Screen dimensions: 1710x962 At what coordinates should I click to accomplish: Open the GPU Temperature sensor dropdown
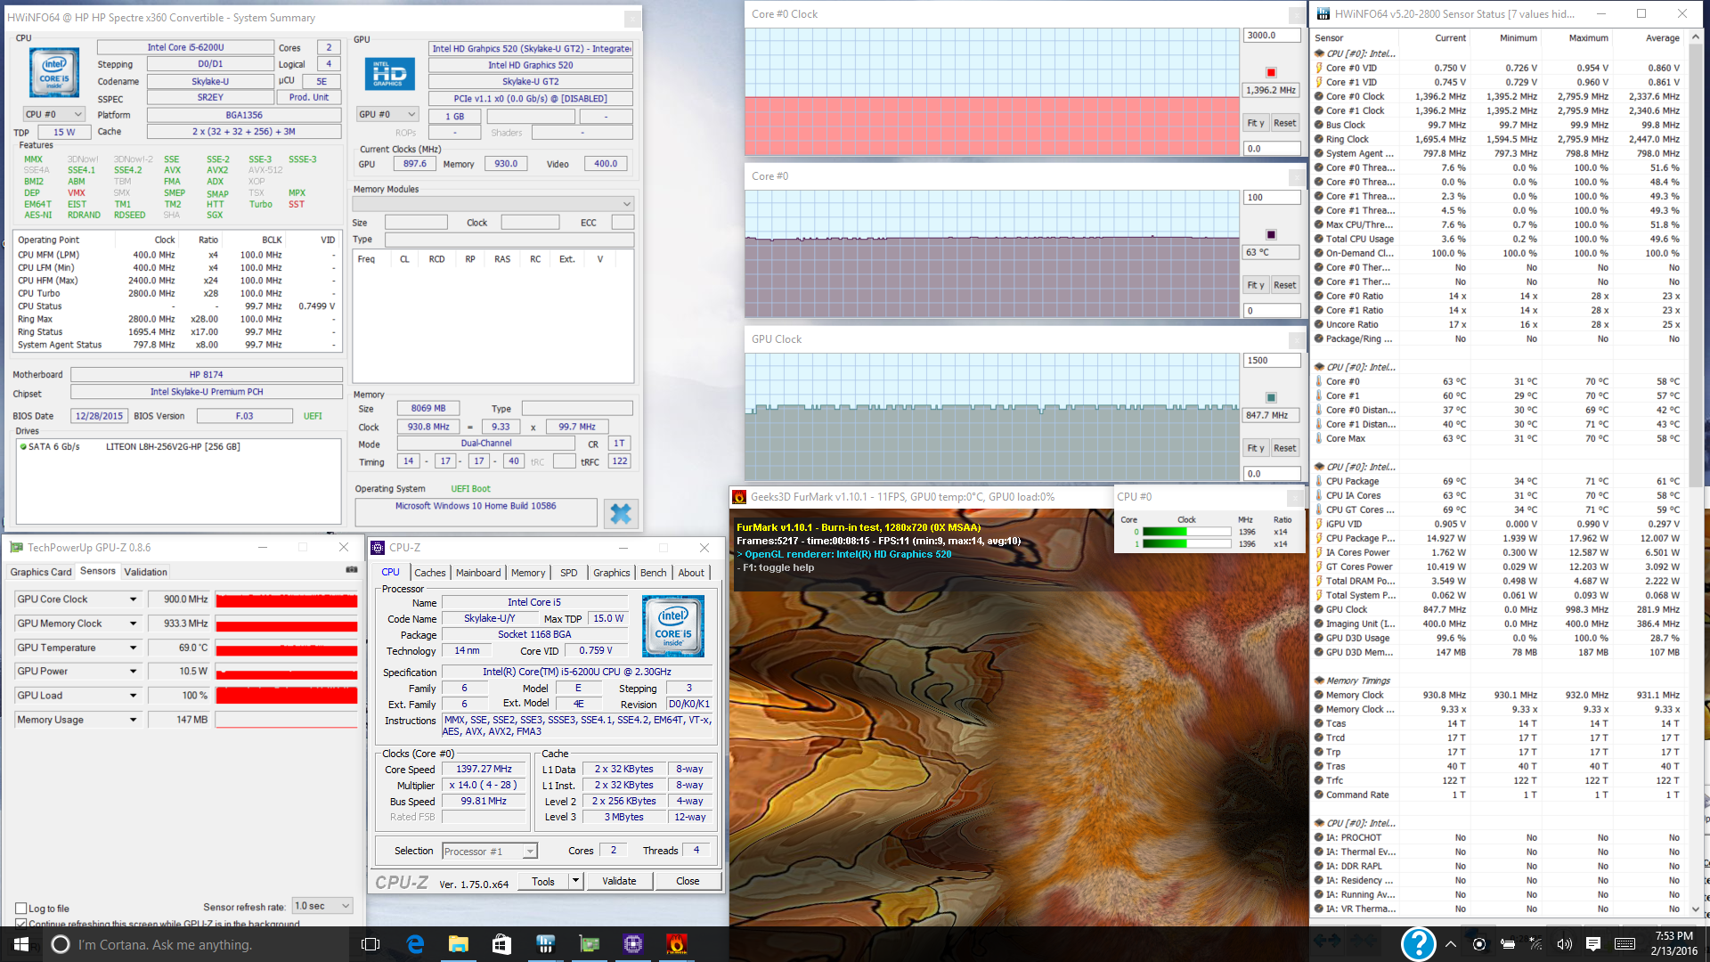(134, 648)
